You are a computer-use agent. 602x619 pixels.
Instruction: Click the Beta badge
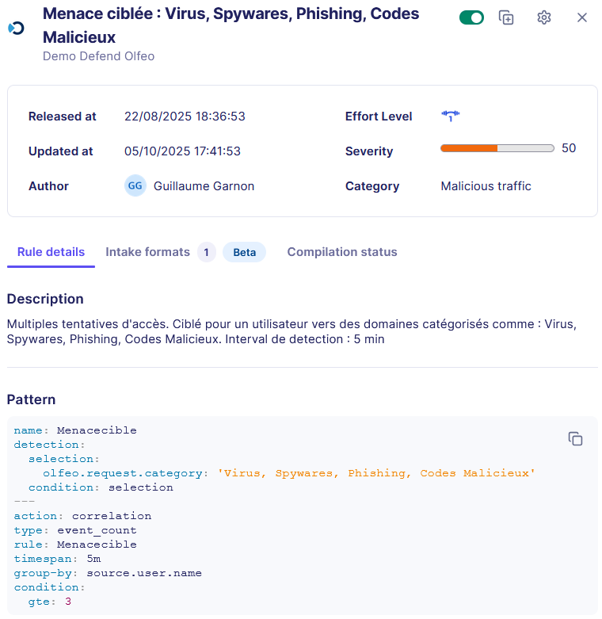[x=244, y=252]
